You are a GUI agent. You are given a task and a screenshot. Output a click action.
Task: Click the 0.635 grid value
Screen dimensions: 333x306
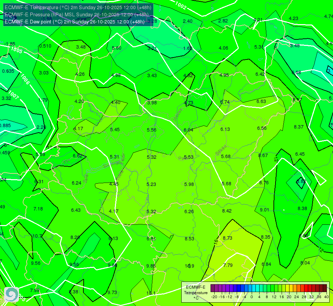point(8,71)
